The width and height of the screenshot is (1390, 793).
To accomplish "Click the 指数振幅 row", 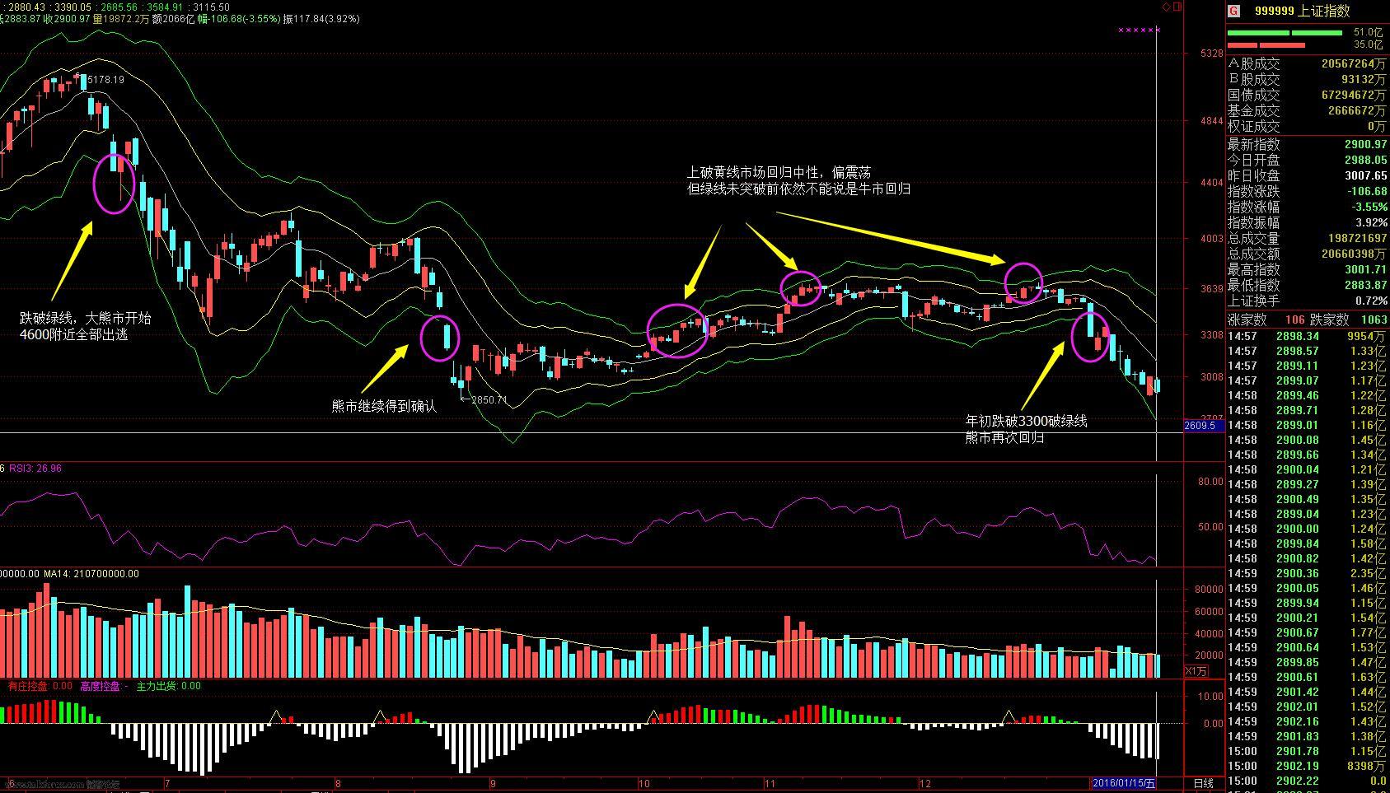I will coord(1307,222).
